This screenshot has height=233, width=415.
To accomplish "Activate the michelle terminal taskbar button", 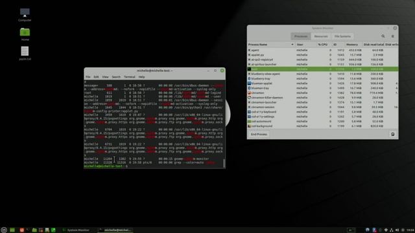I will (x=115, y=230).
